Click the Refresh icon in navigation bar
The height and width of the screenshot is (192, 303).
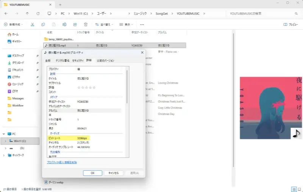38,13
